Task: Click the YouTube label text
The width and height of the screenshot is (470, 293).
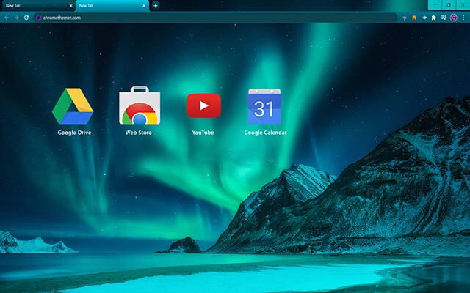Action: pyautogui.click(x=203, y=133)
